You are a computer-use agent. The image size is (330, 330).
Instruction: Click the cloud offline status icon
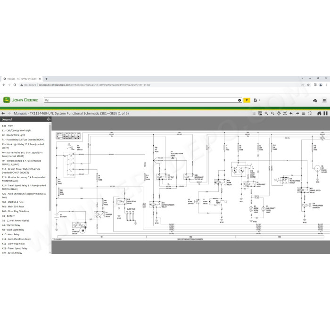pyautogui.click(x=315, y=100)
